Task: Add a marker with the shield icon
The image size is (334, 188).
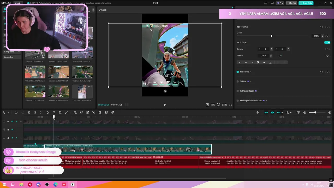Action: [54, 113]
